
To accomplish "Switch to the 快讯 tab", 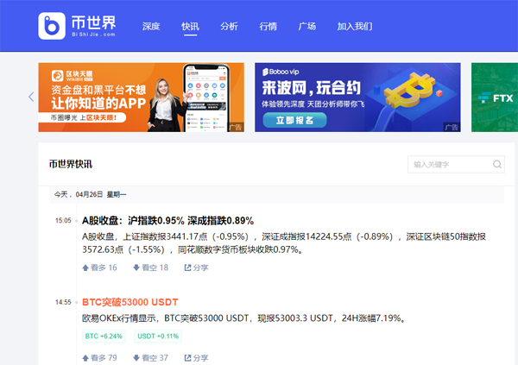I will tap(190, 27).
